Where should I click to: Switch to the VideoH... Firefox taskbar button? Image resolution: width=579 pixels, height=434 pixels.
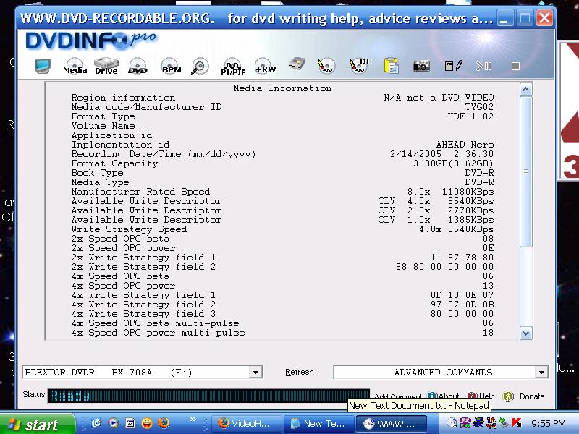point(247,423)
